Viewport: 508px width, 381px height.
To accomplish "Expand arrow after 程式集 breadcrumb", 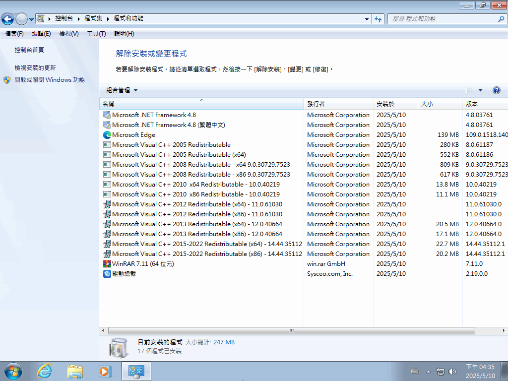I will pyautogui.click(x=108, y=19).
